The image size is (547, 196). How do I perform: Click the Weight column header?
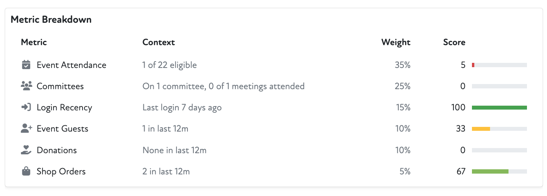coord(396,42)
